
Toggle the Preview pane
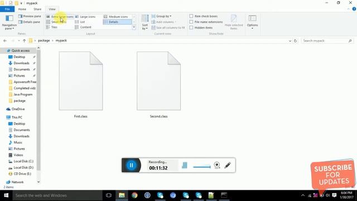click(x=30, y=16)
